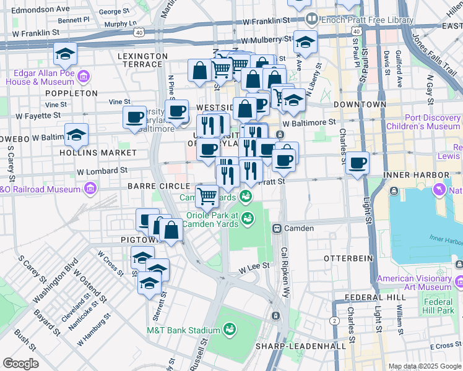The image size is (463, 371).
Task: Select the restaurant marker on Pratt St
Action: pos(251,171)
